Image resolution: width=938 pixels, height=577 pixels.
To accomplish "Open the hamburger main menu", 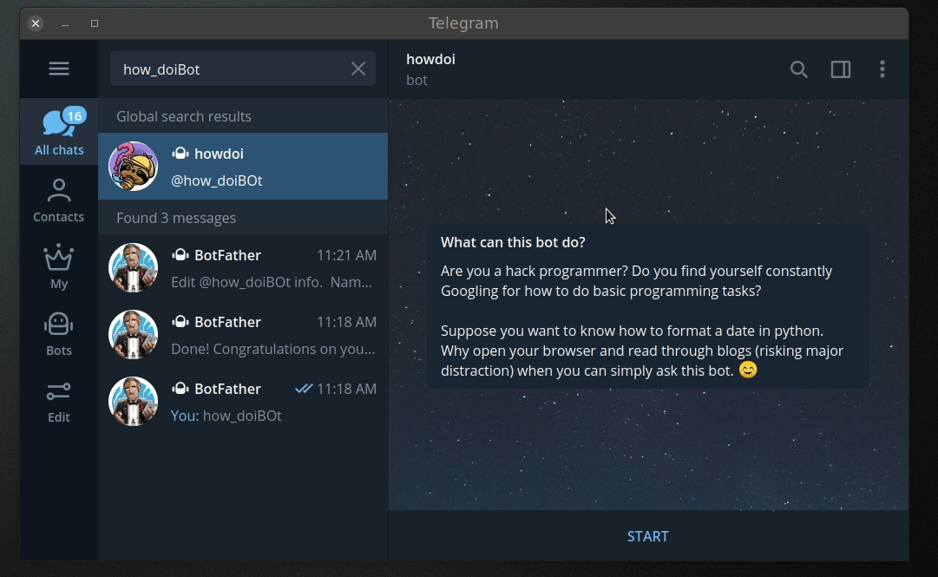I will click(59, 69).
